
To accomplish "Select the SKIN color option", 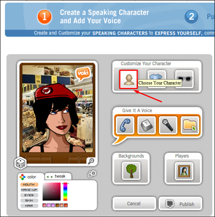I will click(x=29, y=201).
